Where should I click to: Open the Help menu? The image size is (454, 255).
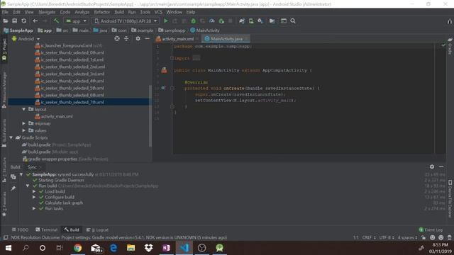[191, 12]
